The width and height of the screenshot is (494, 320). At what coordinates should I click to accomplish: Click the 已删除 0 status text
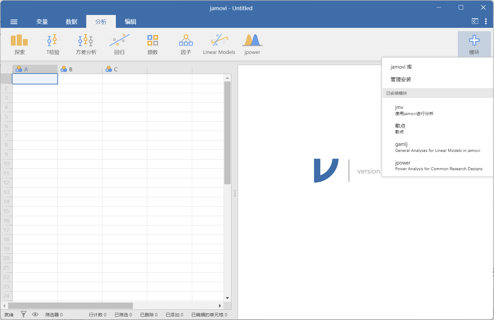pyautogui.click(x=149, y=315)
